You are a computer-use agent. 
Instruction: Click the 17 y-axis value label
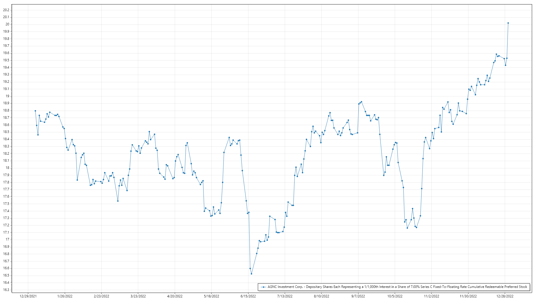click(8, 239)
